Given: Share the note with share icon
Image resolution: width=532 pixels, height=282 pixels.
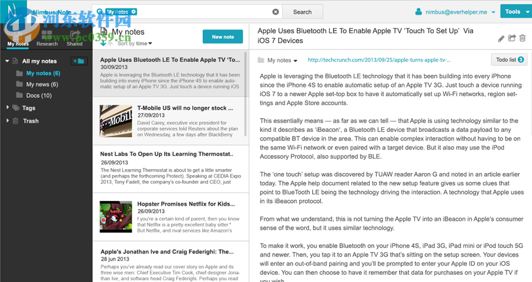Looking at the screenshot, I should point(512,38).
